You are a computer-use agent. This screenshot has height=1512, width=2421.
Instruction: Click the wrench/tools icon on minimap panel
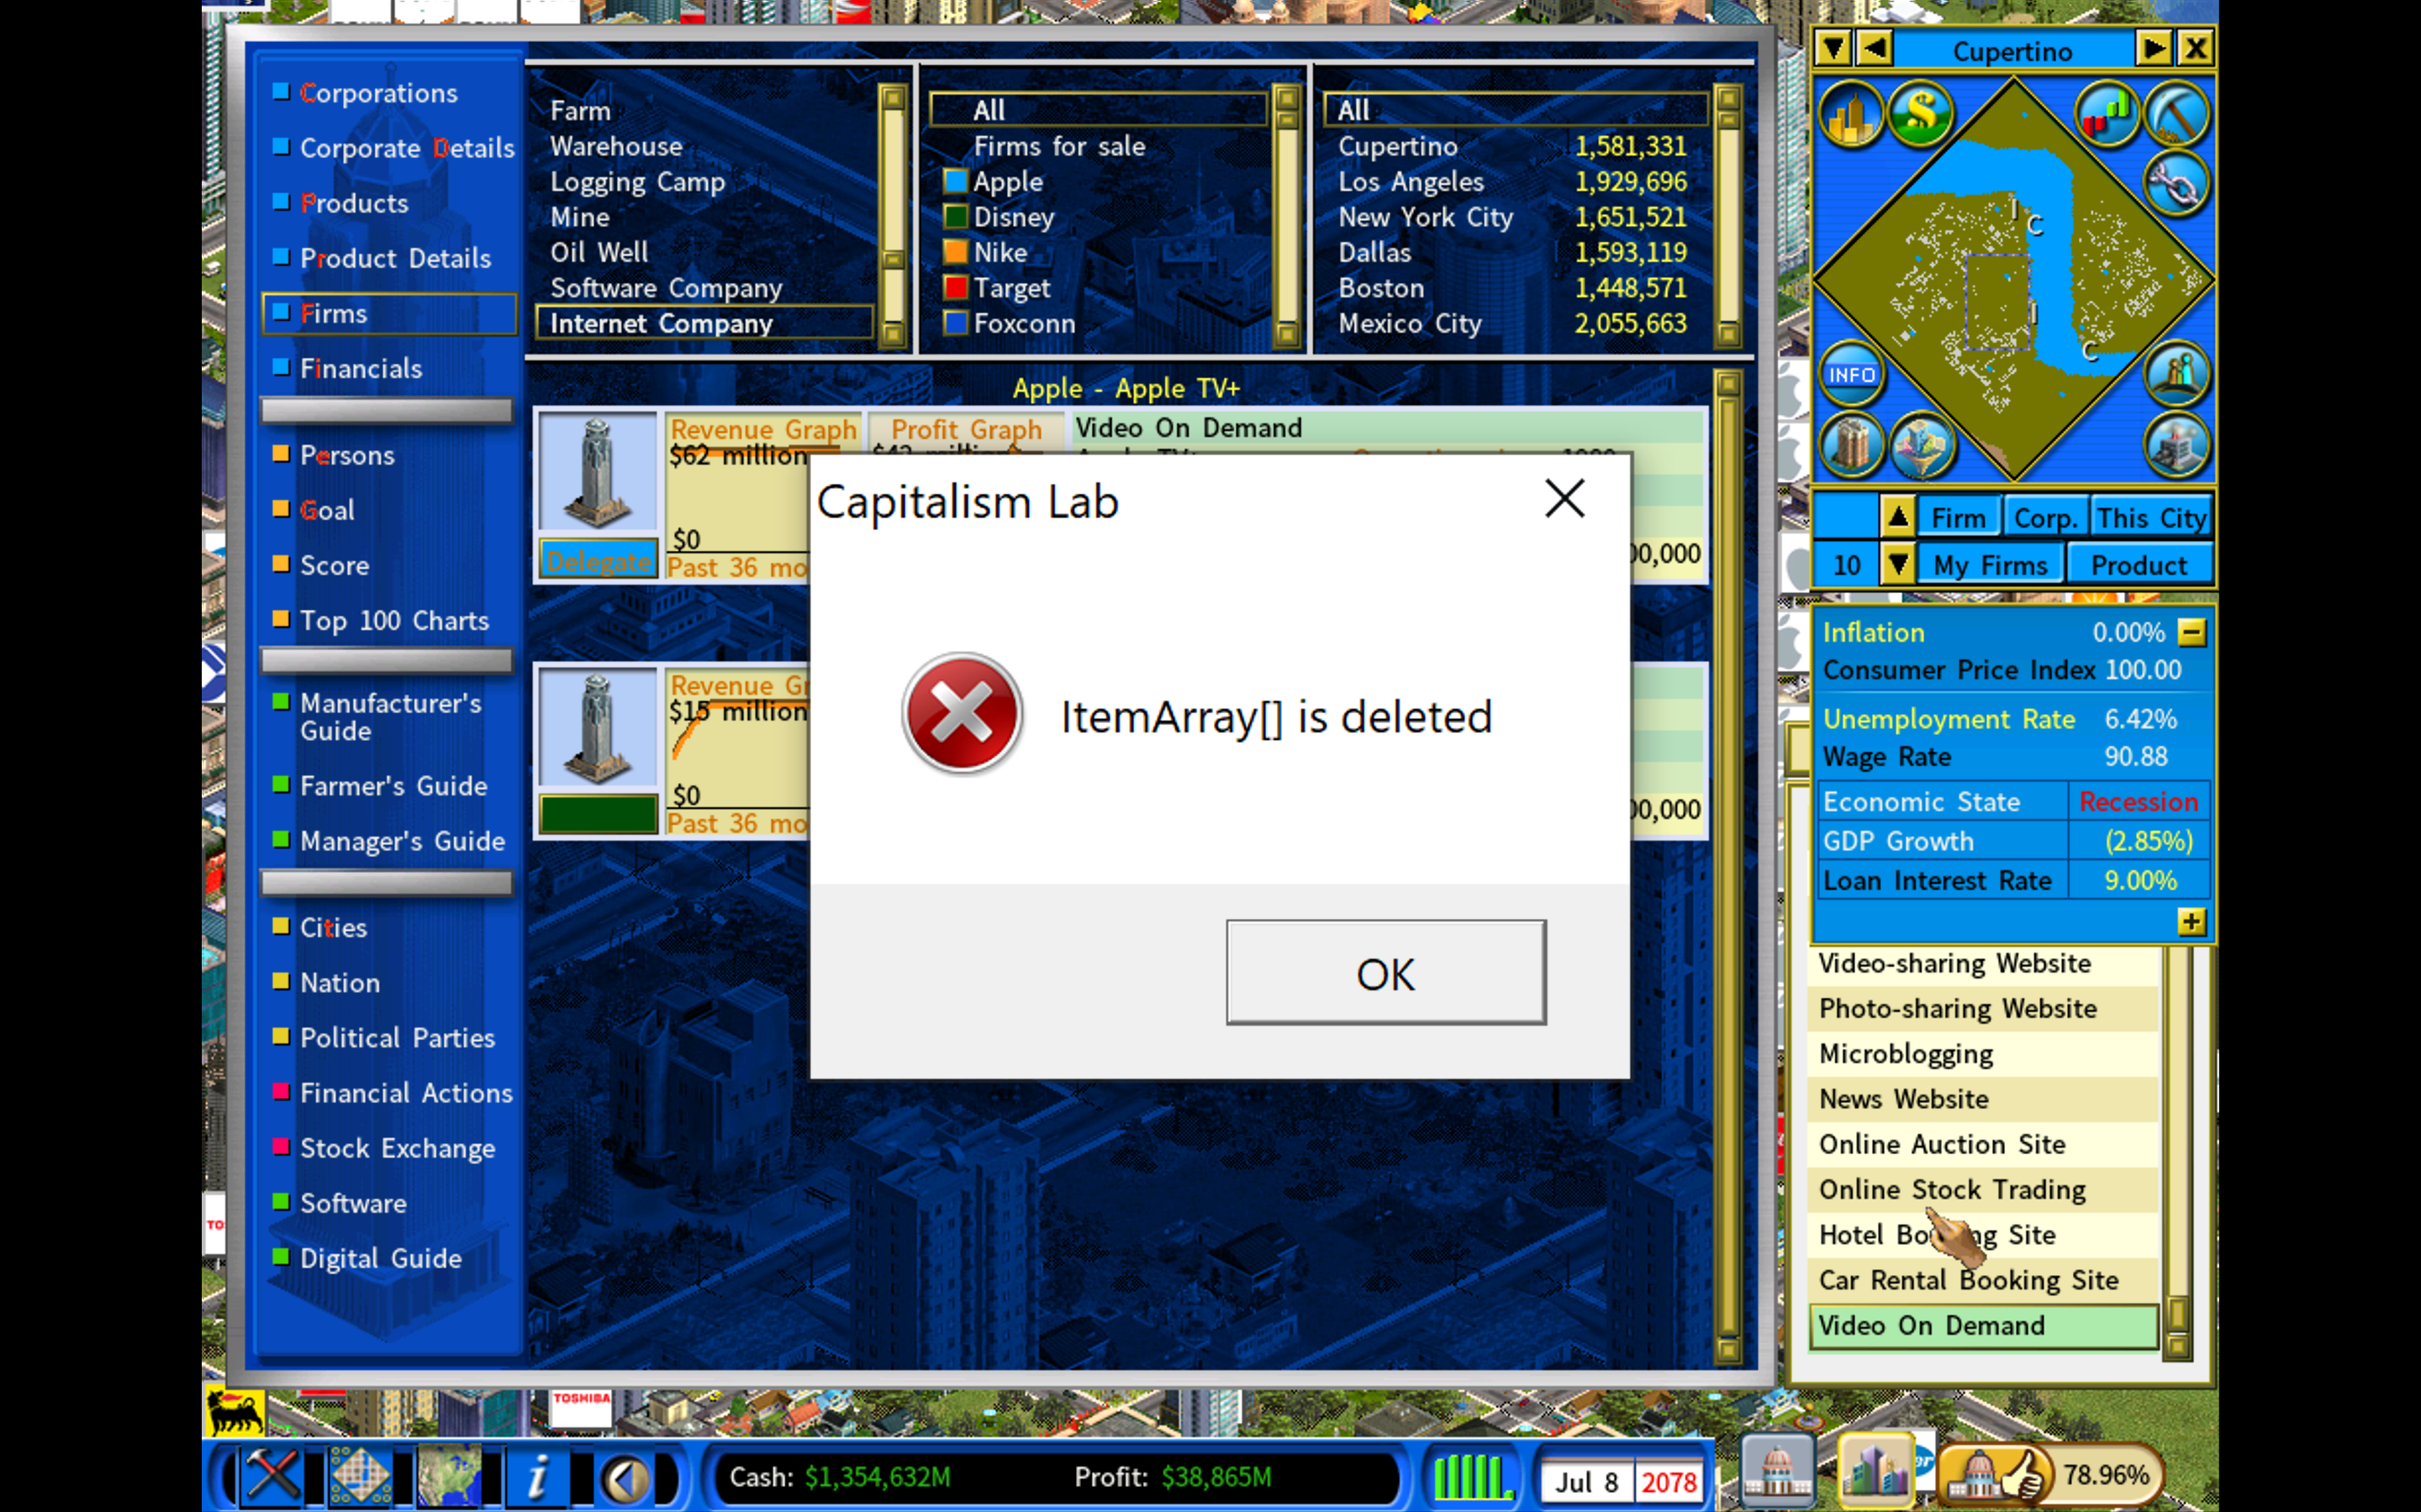point(2177,117)
